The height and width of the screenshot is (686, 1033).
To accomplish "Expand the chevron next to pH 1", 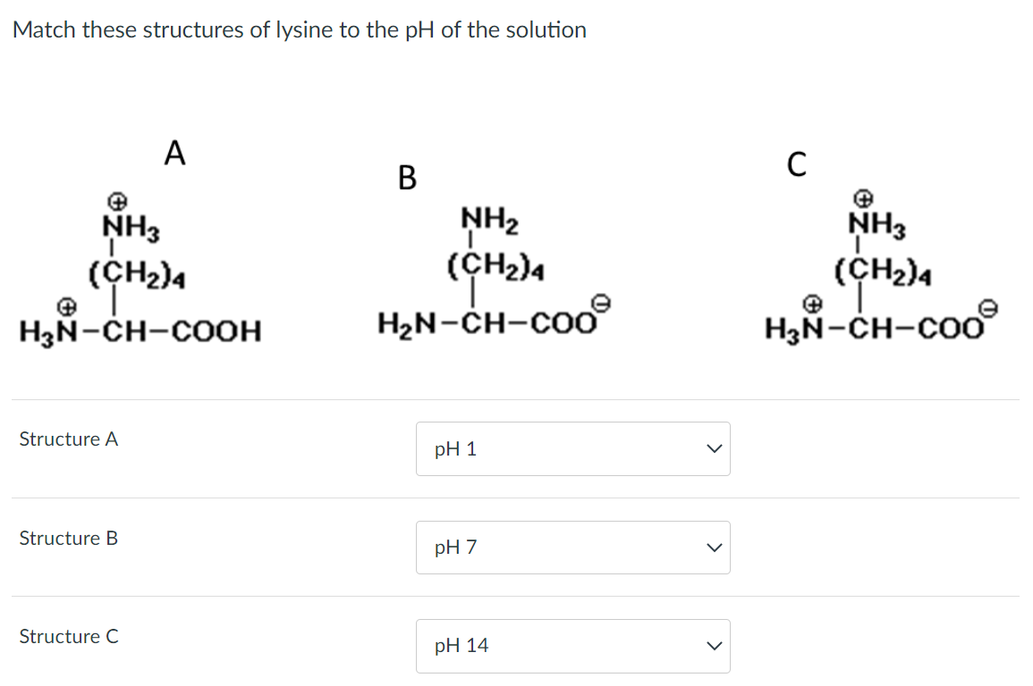I will [713, 448].
